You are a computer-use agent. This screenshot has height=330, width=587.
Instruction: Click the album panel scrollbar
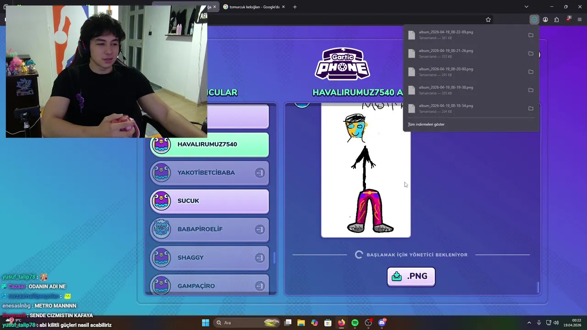click(x=538, y=287)
